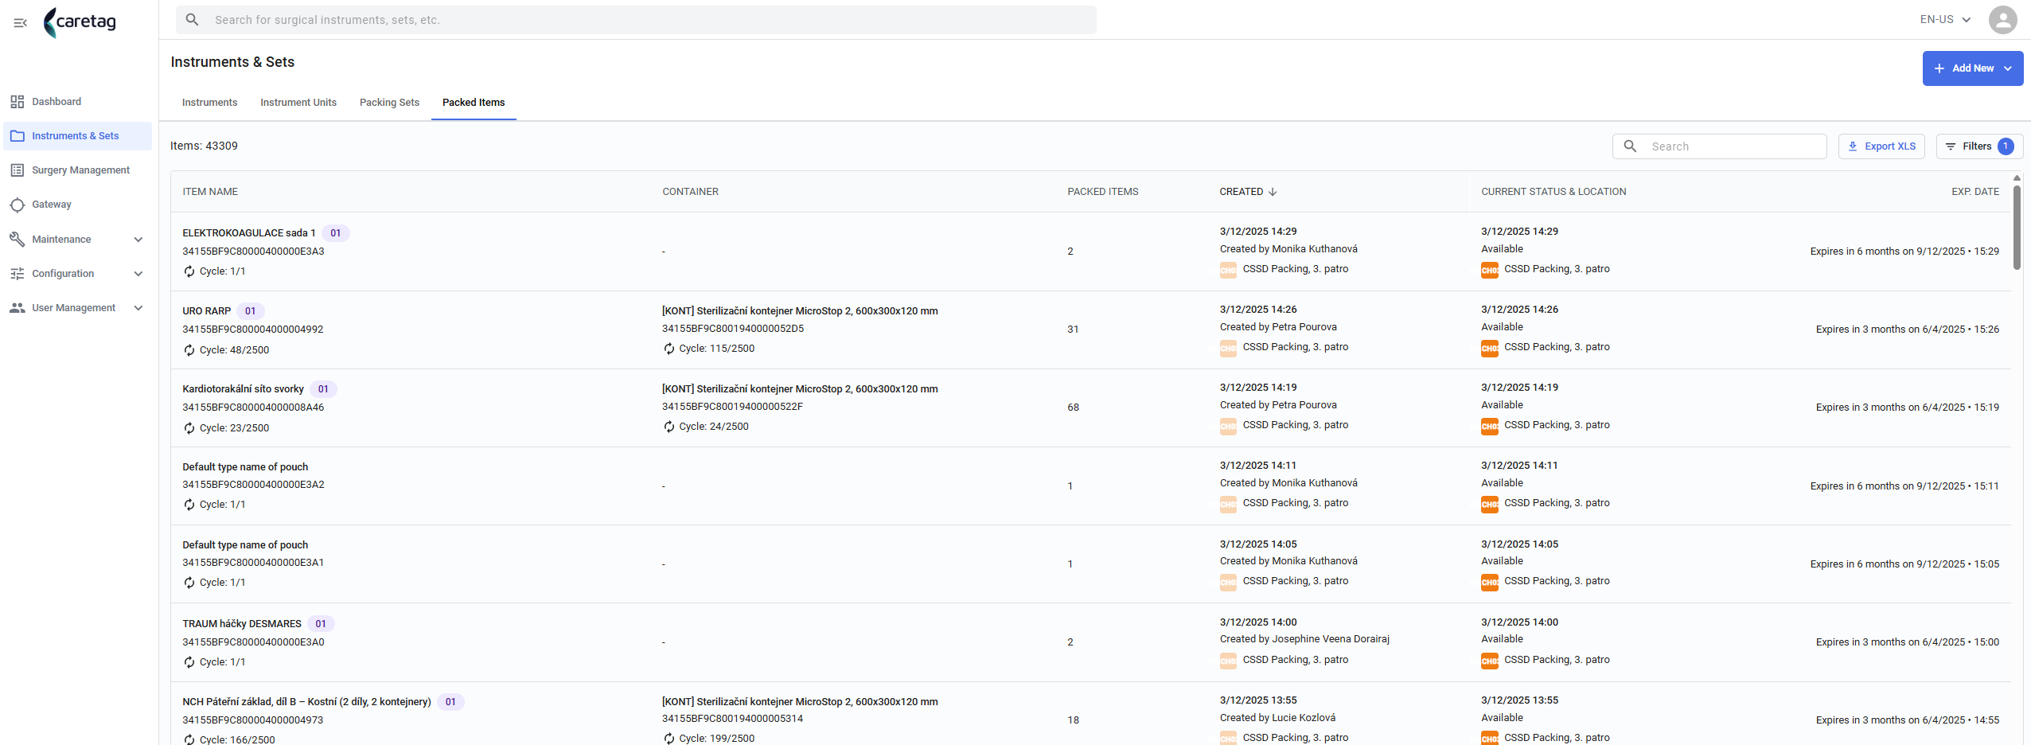Screen dimensions: 2031x745
Task: Click the table search input field
Action: 1719,146
